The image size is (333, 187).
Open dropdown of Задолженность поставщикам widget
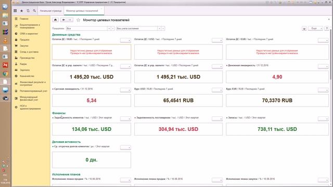tap(217, 118)
